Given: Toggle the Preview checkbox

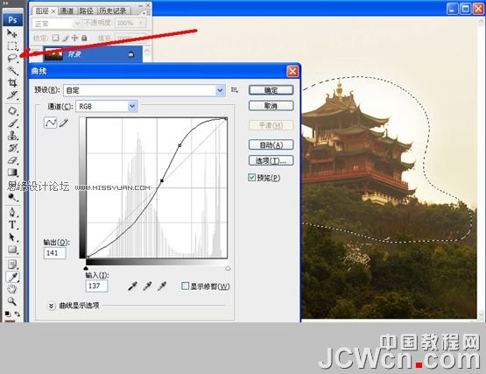Looking at the screenshot, I should tap(251, 178).
